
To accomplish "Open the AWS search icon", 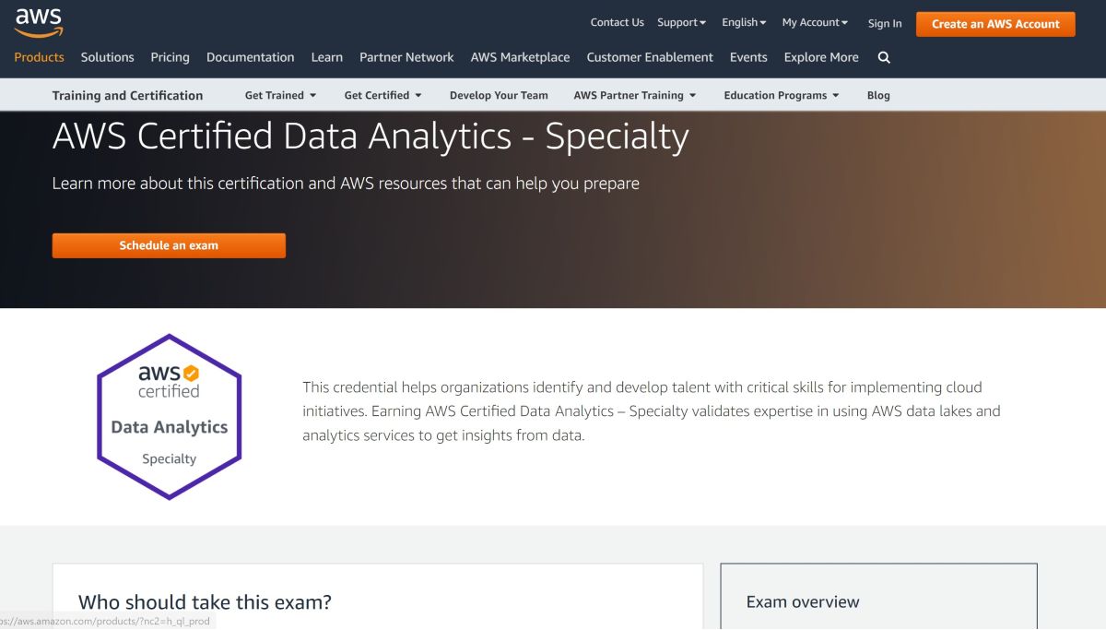I will [x=883, y=57].
